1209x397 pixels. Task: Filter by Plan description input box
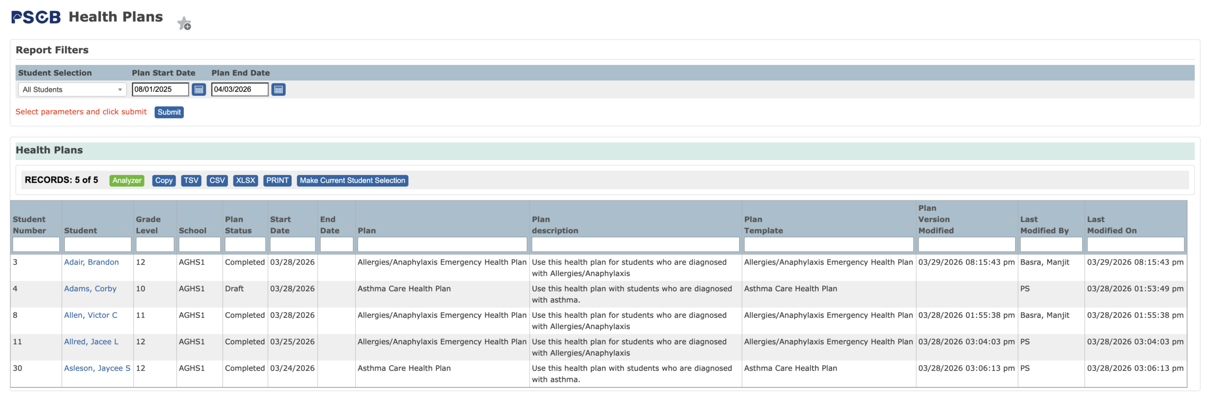[x=635, y=244]
